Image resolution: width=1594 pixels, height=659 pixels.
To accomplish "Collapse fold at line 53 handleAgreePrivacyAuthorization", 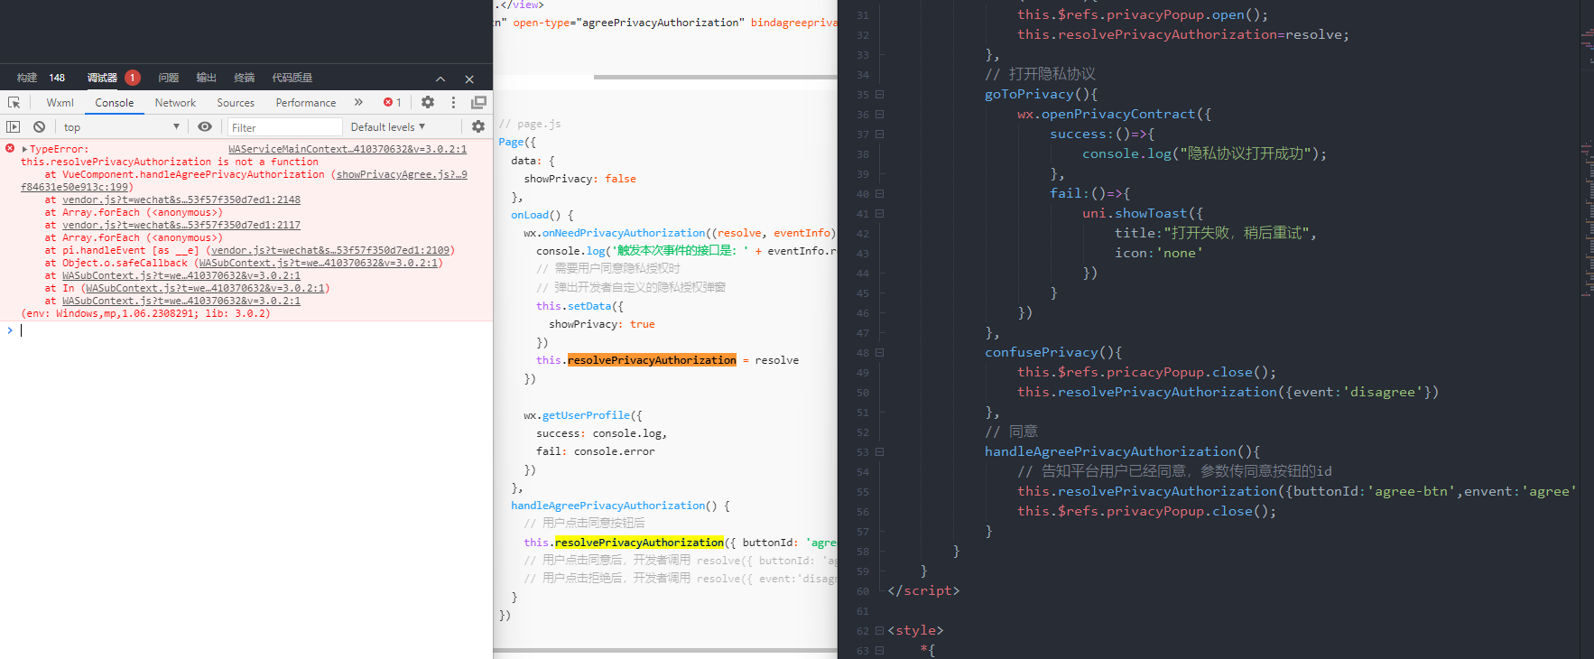I will pyautogui.click(x=879, y=452).
